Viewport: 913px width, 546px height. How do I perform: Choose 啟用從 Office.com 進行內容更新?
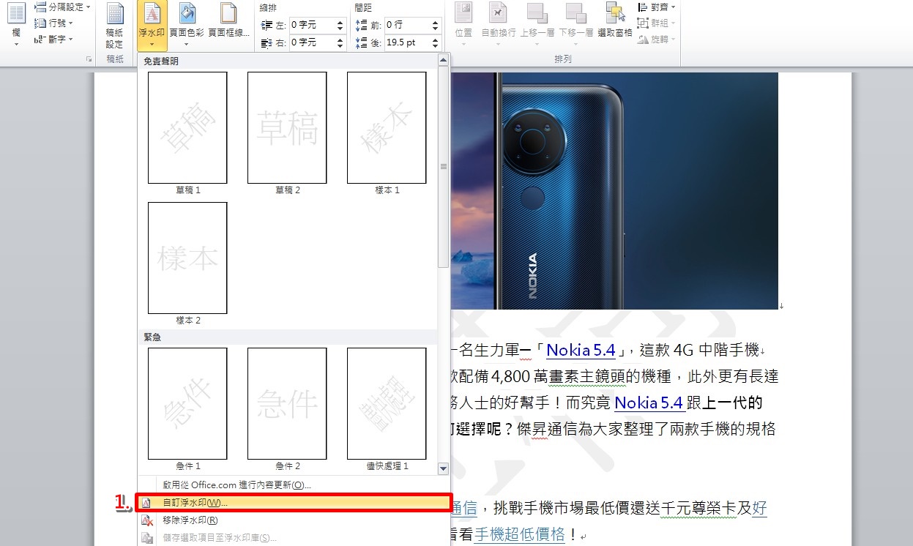tap(294, 485)
